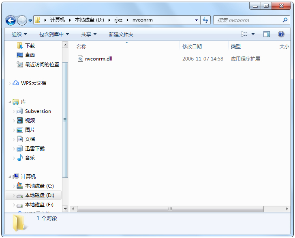The height and width of the screenshot is (238, 295).
Task: Click the refresh button beside address bar
Action: pos(205,20)
